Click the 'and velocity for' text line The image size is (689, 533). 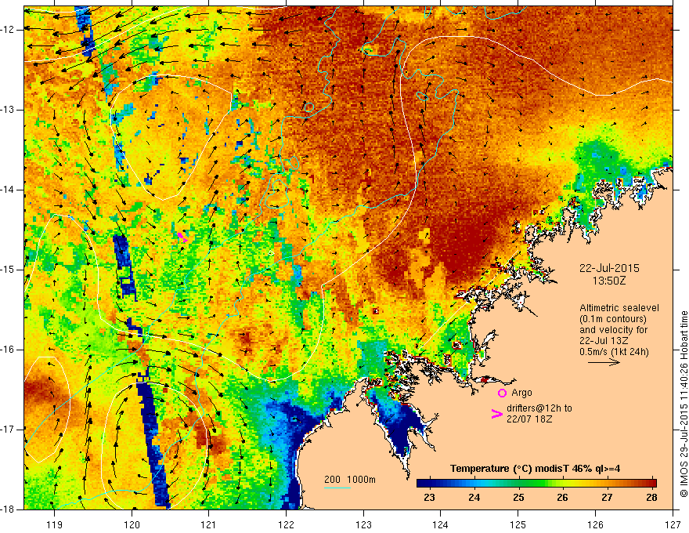coord(613,330)
